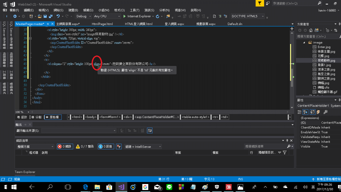Click Sync icon in Solution Explorer toolbar
Image resolution: width=341 pixels, height=192 pixels.
tap(336, 30)
